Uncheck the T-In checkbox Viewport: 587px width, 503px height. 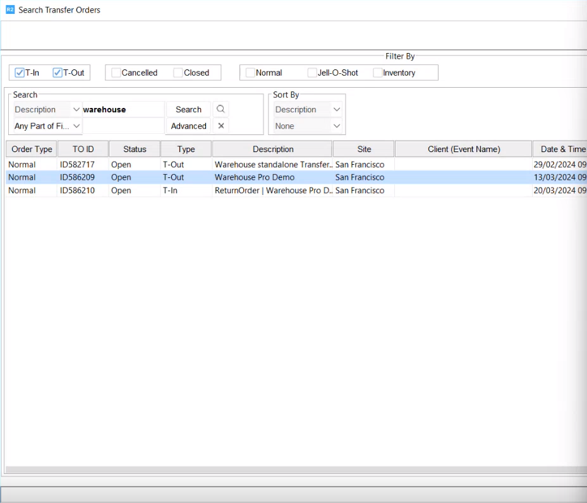pyautogui.click(x=20, y=73)
